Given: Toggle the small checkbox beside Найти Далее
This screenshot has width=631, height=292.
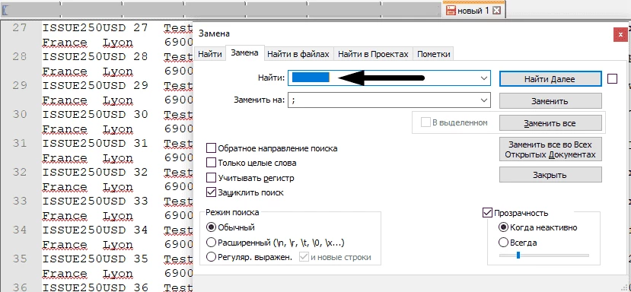Looking at the screenshot, I should point(612,79).
